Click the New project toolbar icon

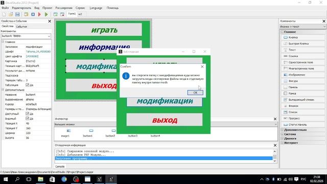[x=4, y=14]
